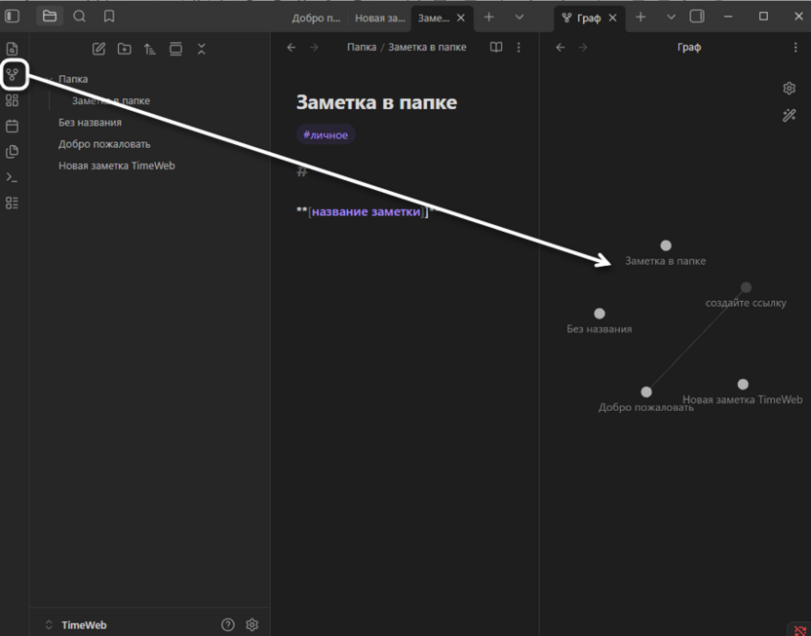The image size is (811, 636).
Task: Toggle the left sidebar visibility
Action: pos(13,17)
